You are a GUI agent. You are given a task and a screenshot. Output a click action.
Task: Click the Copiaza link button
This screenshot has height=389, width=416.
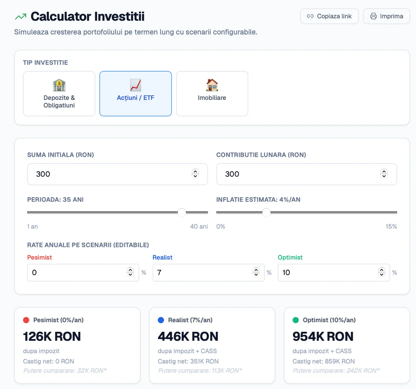pos(329,16)
